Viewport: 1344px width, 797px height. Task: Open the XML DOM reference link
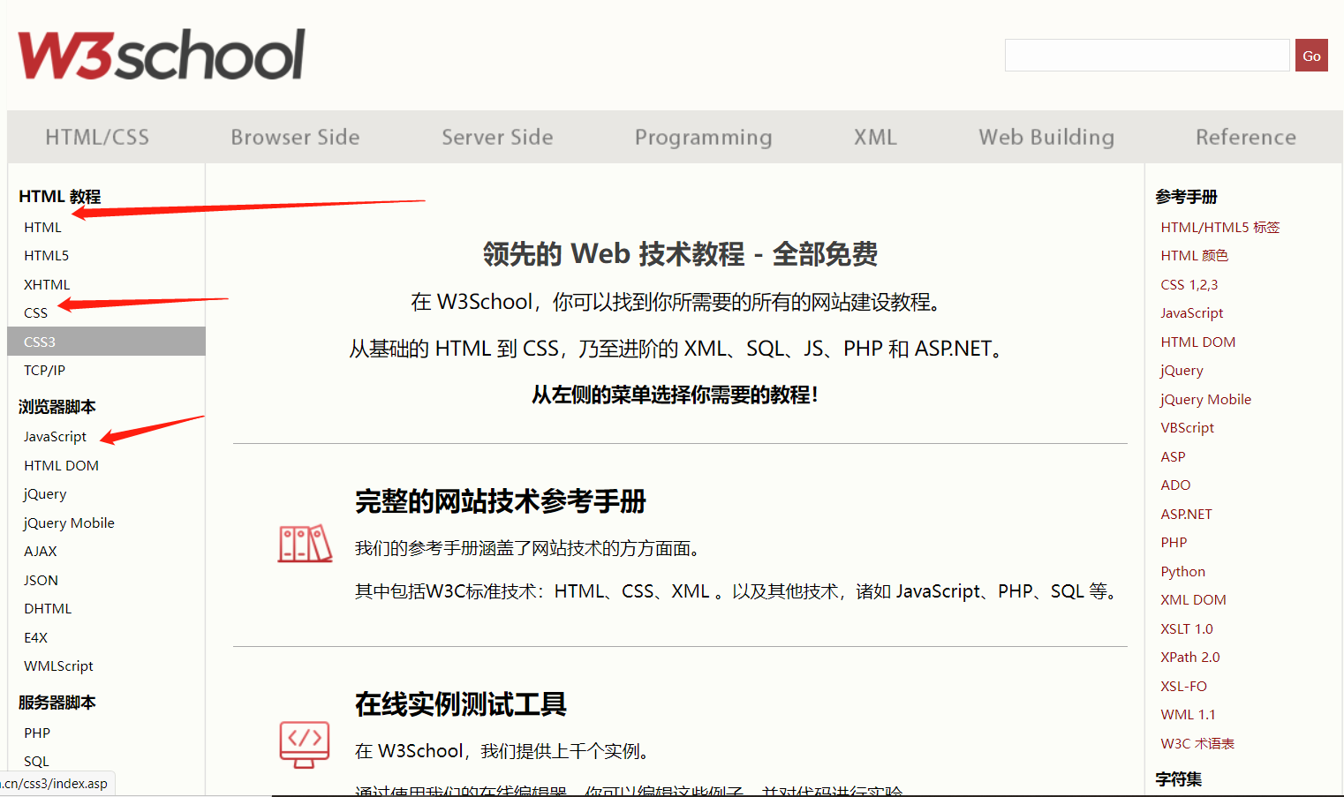click(x=1193, y=599)
